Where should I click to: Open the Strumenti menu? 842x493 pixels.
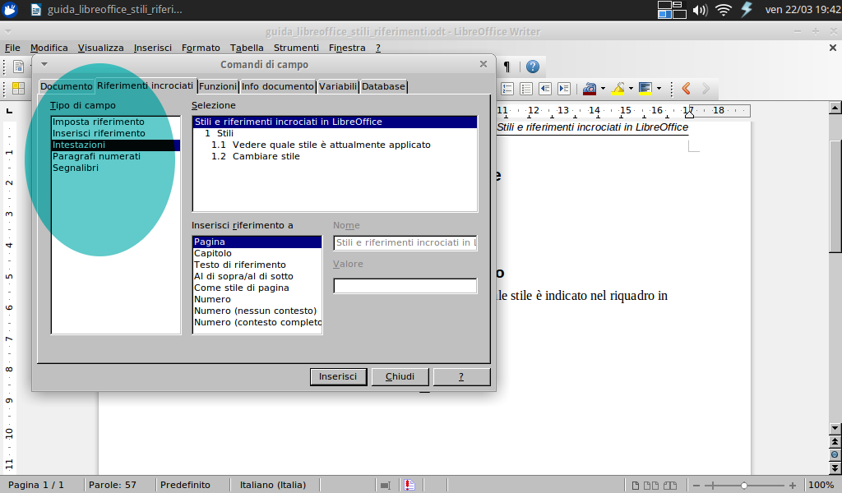[296, 48]
